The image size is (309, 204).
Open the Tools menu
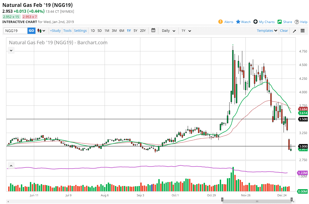tap(67, 30)
